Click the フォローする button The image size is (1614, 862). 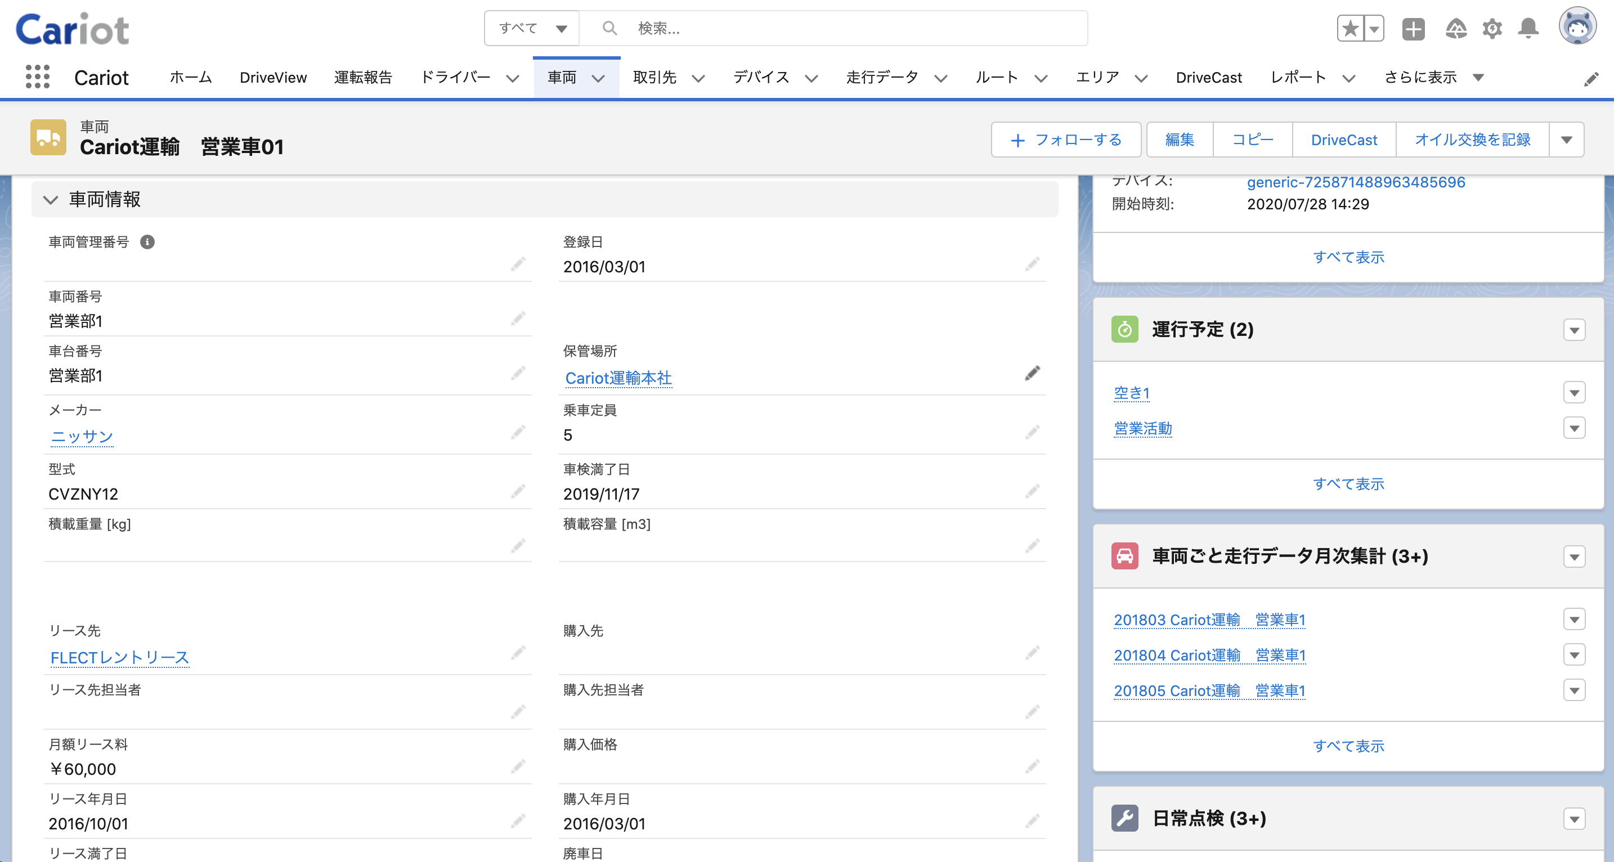click(x=1066, y=140)
